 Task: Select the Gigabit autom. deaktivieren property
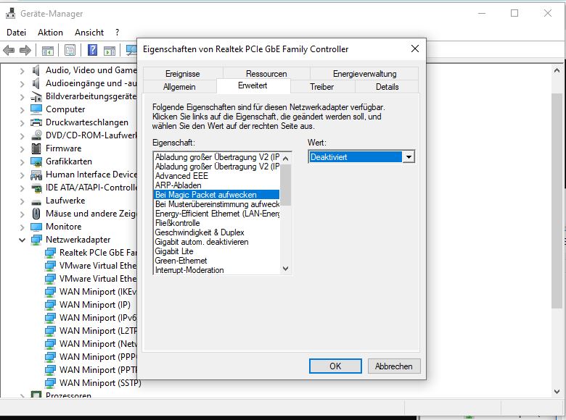[216, 242]
